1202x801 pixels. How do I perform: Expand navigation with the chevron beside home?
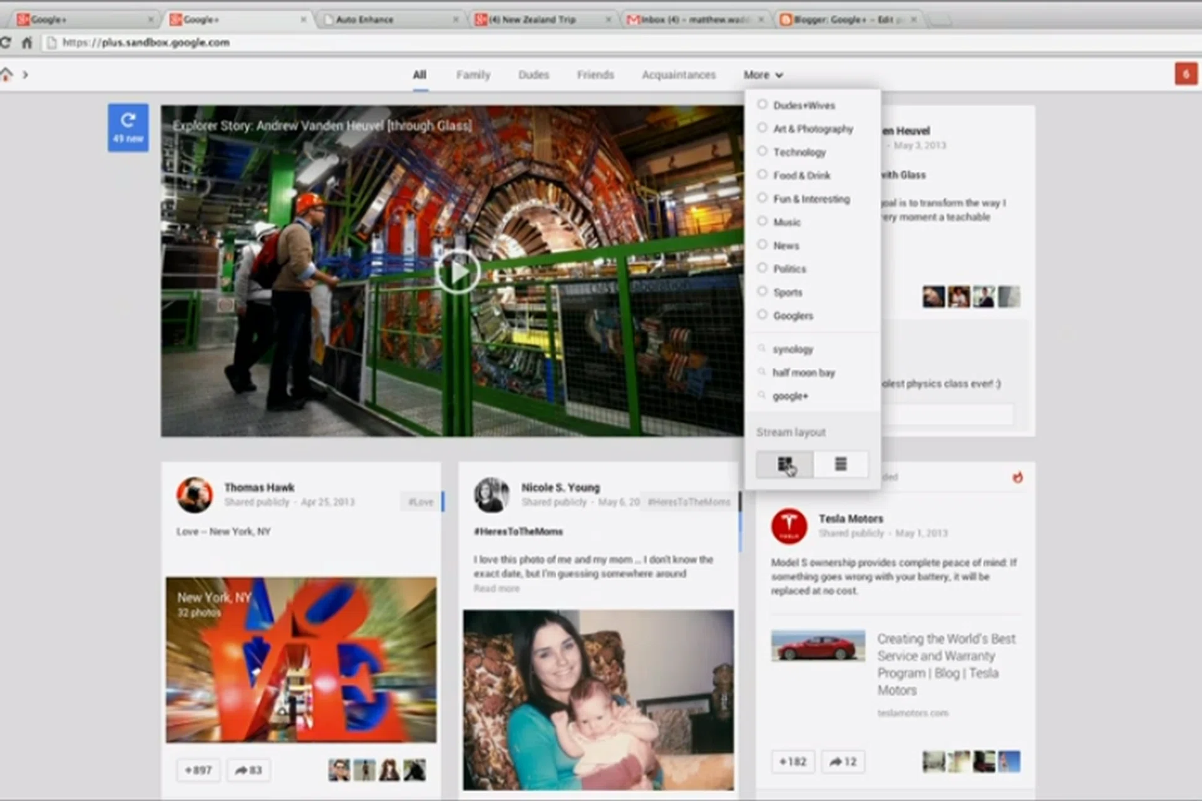(26, 74)
